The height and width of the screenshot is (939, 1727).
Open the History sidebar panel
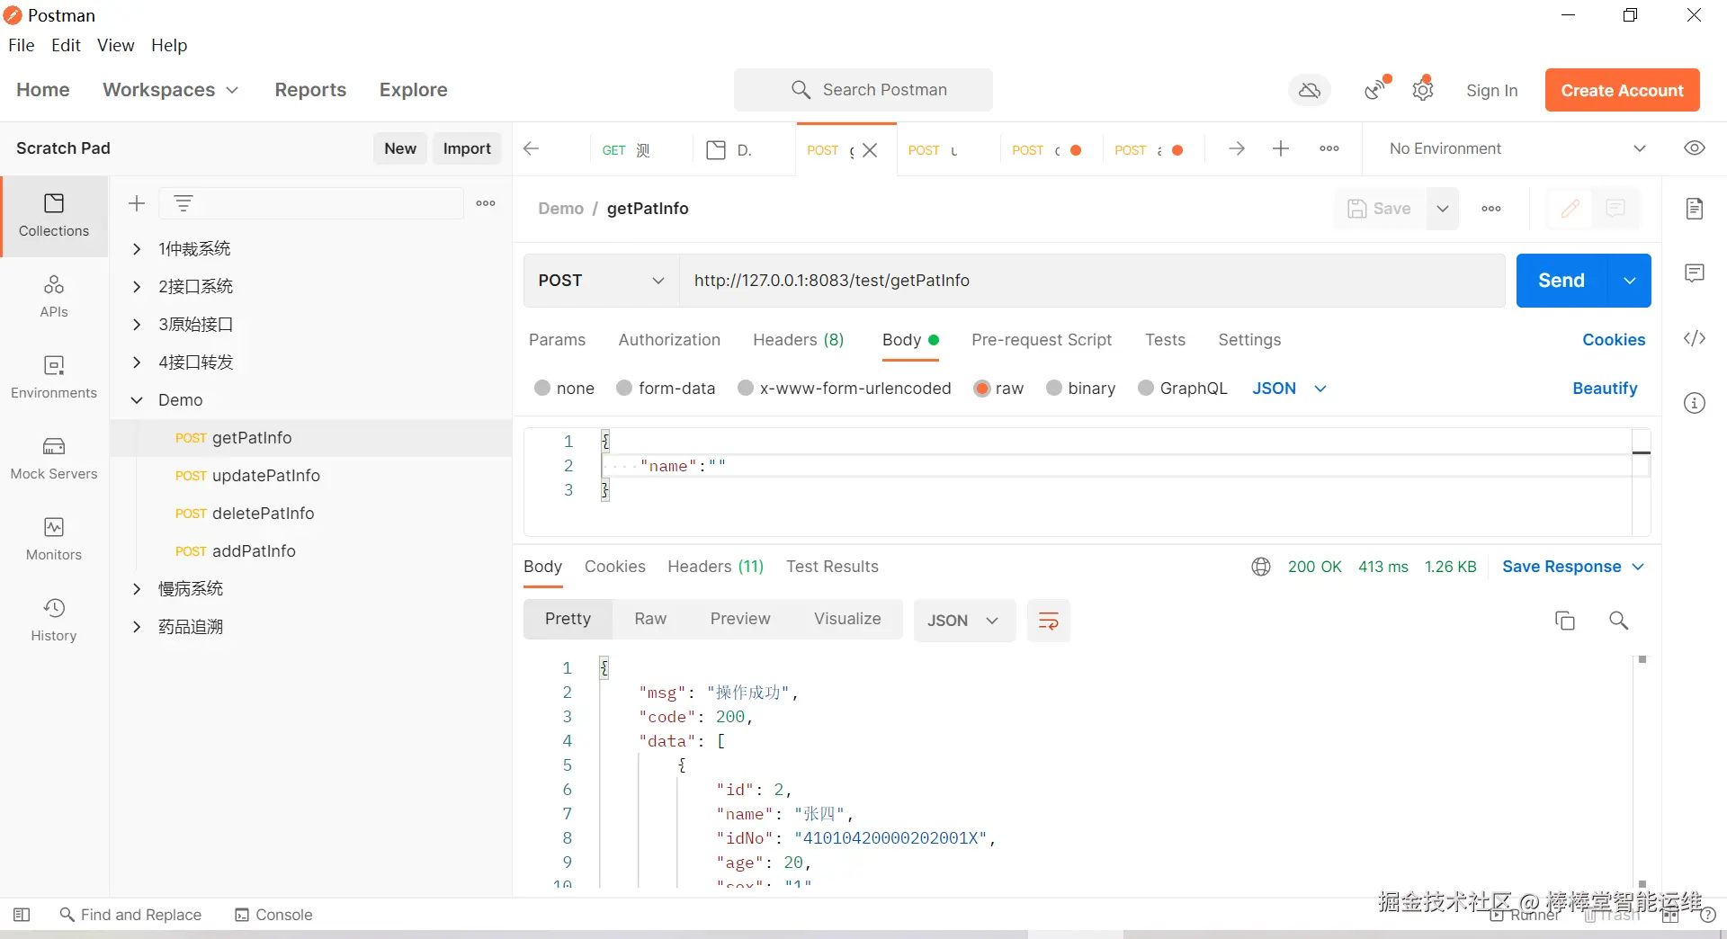pyautogui.click(x=54, y=620)
